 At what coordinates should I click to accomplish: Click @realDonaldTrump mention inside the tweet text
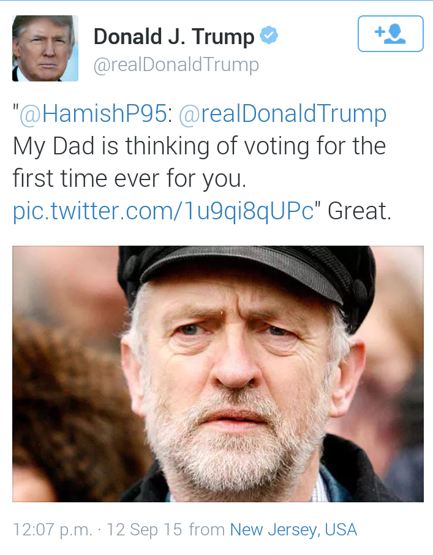tap(282, 114)
